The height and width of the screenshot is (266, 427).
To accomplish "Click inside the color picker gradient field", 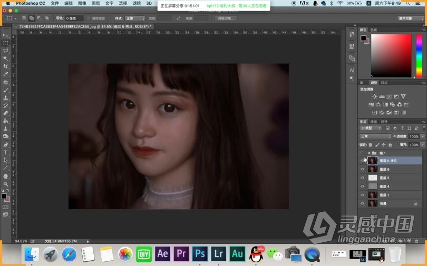I will tap(391, 56).
